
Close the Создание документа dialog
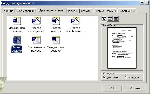pyautogui.click(x=147, y=3)
